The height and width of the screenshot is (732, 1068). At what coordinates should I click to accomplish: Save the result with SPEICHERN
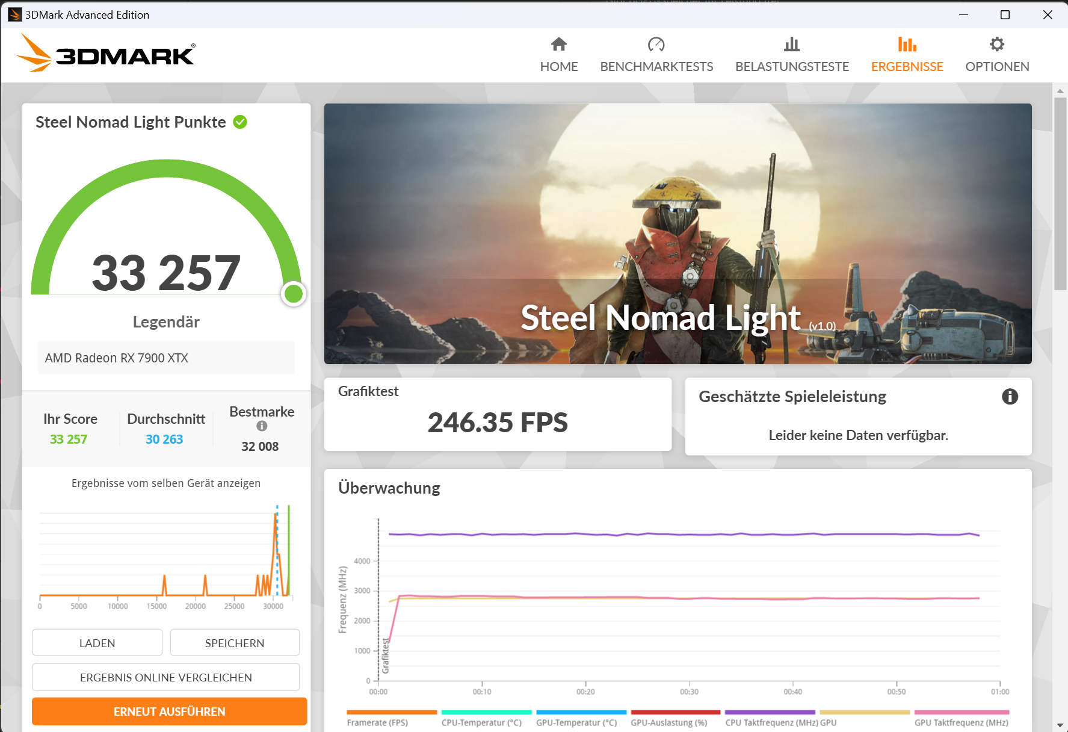pyautogui.click(x=235, y=643)
